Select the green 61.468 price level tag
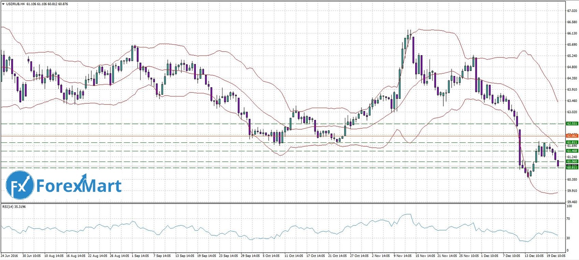 (572, 151)
